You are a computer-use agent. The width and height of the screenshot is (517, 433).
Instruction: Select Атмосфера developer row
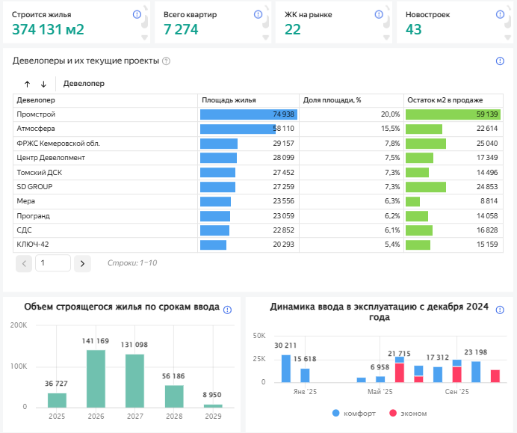[258, 129]
